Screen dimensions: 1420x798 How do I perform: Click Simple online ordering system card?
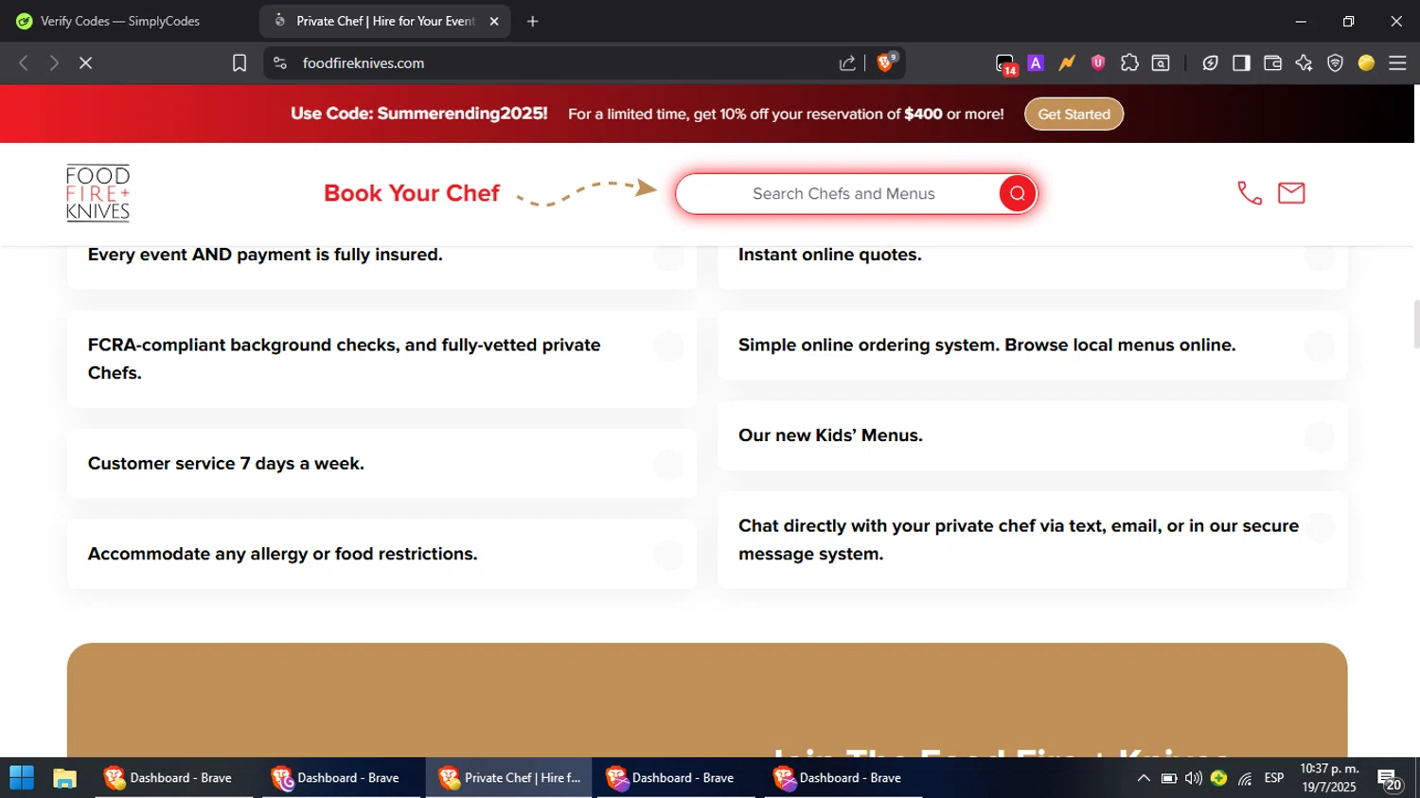1032,345
